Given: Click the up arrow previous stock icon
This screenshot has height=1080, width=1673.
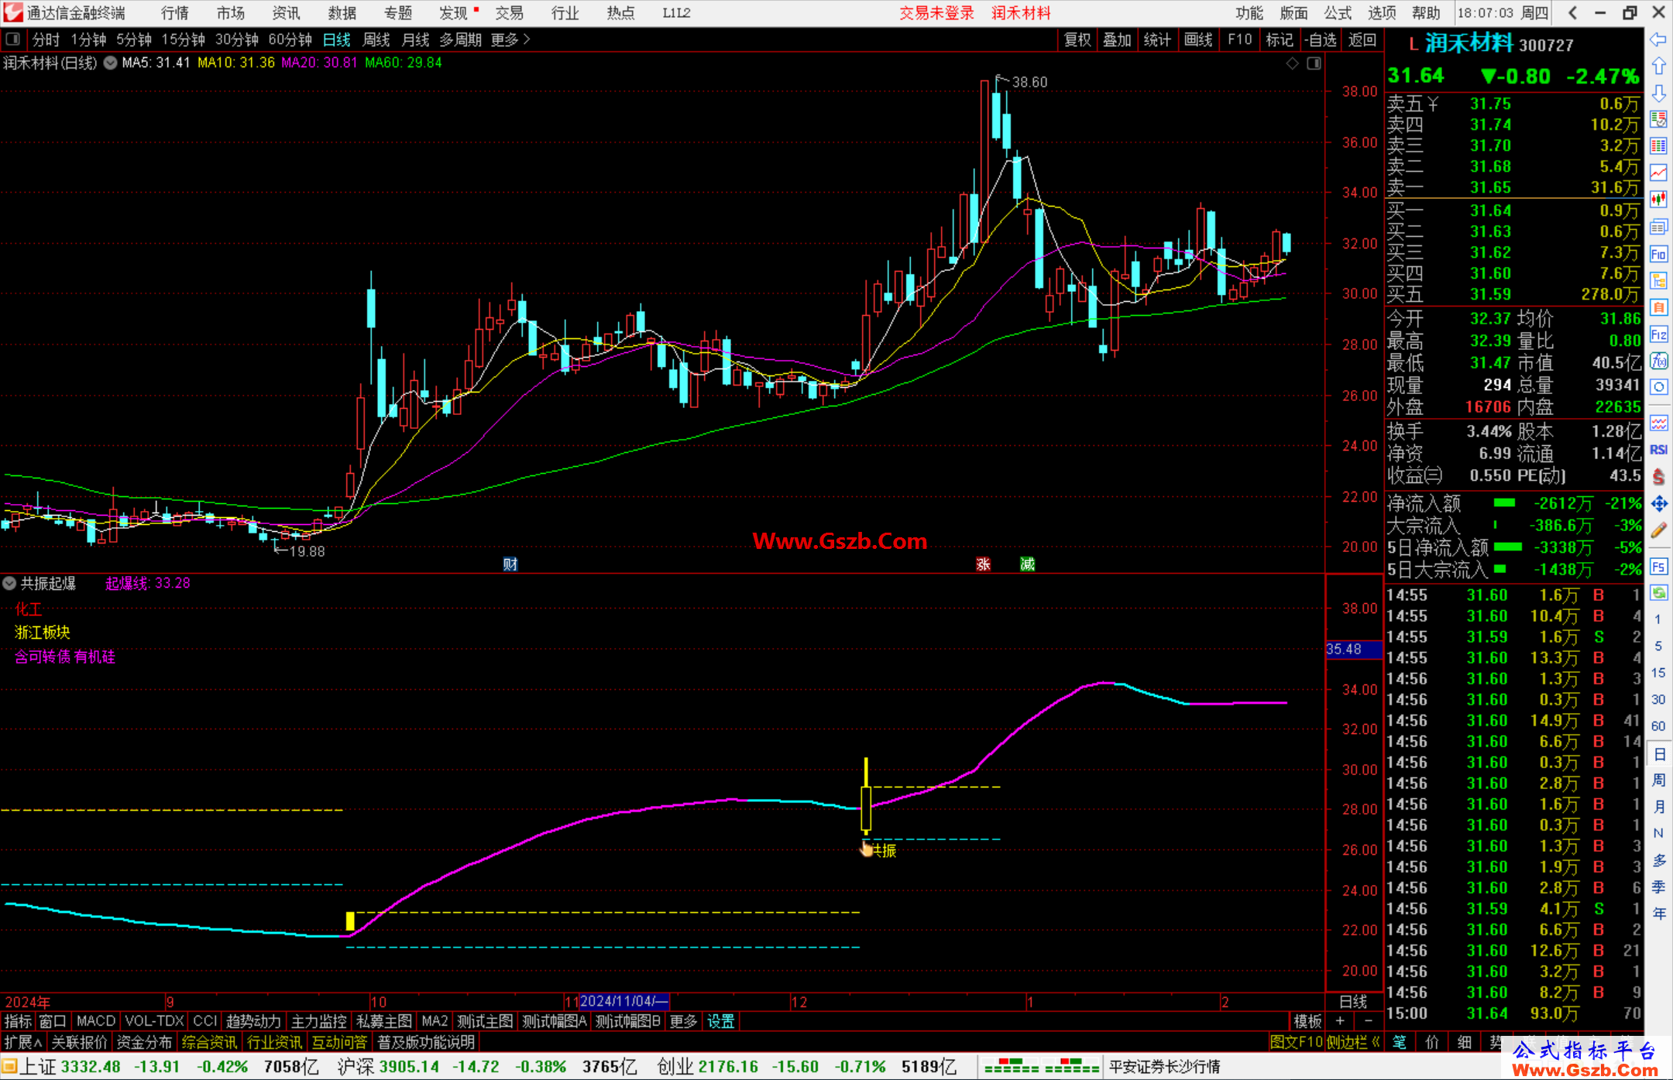Looking at the screenshot, I should pos(1658,67).
